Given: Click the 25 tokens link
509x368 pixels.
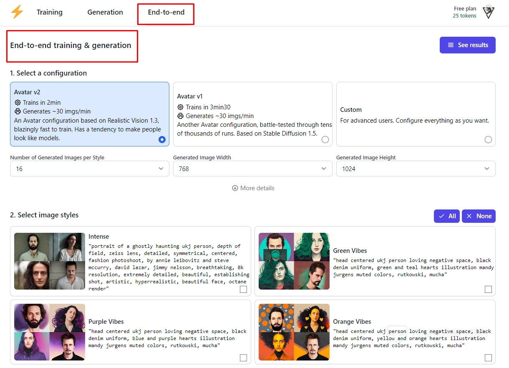Looking at the screenshot, I should pos(464,16).
